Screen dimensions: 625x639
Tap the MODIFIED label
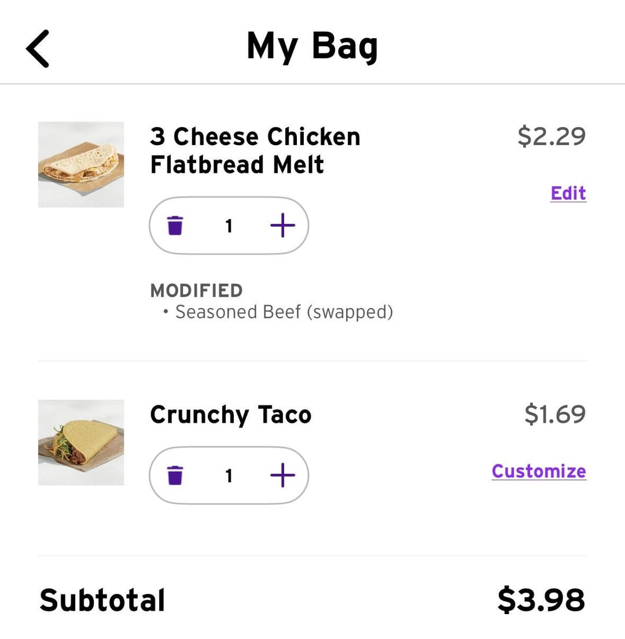click(x=196, y=290)
